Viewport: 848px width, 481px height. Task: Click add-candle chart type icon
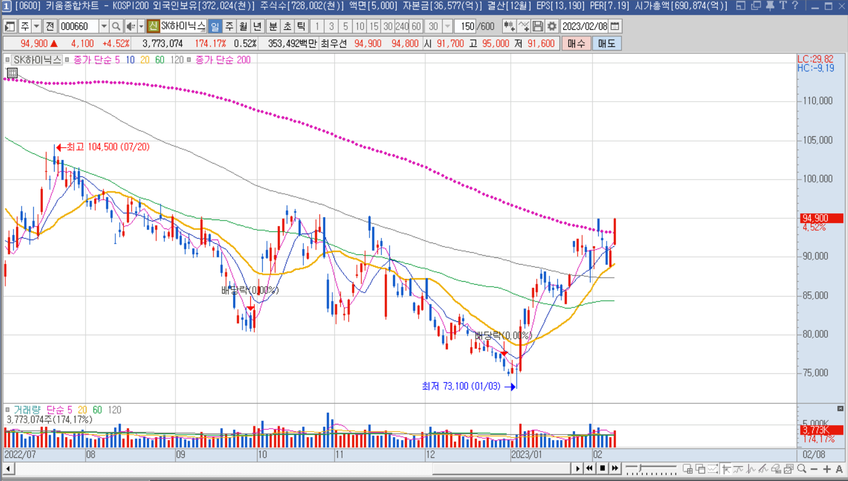[509, 26]
